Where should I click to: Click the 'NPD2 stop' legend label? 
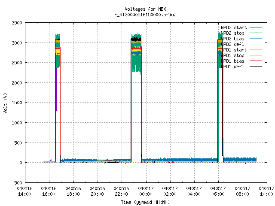[232, 33]
